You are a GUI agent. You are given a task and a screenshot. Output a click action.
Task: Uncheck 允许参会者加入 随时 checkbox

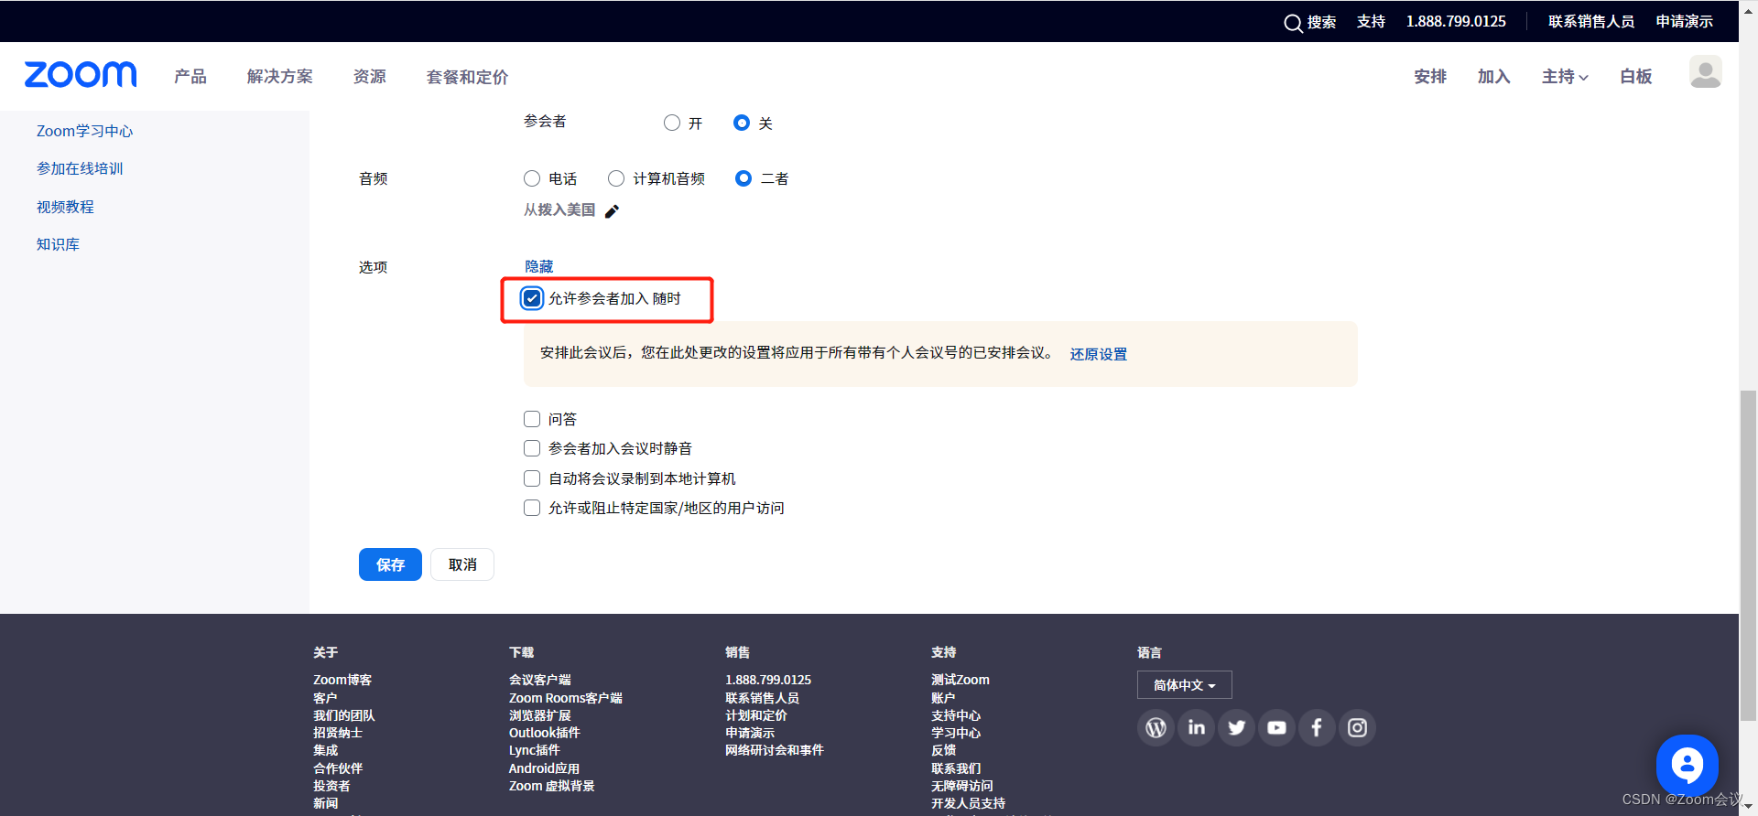click(x=532, y=298)
